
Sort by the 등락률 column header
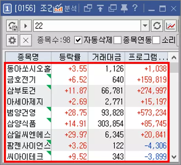click(x=70, y=57)
